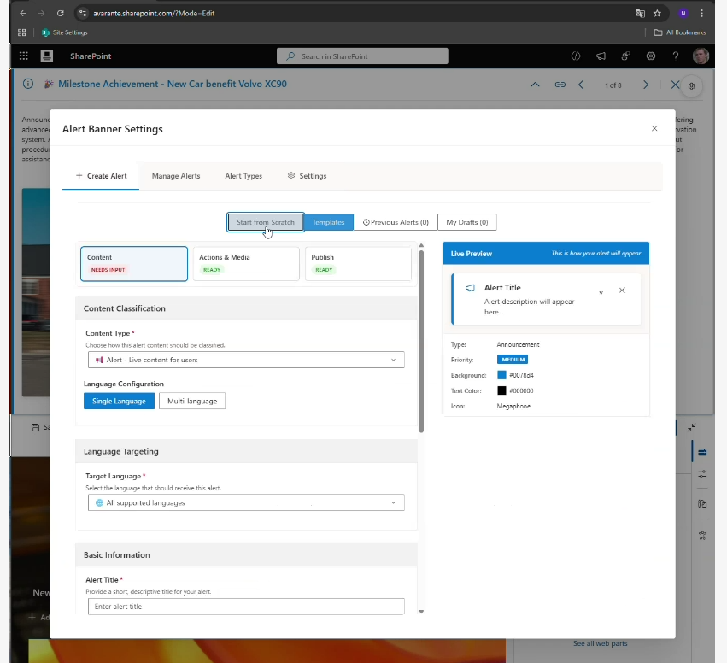
Task: Select Single Language configuration
Action: [x=119, y=401]
